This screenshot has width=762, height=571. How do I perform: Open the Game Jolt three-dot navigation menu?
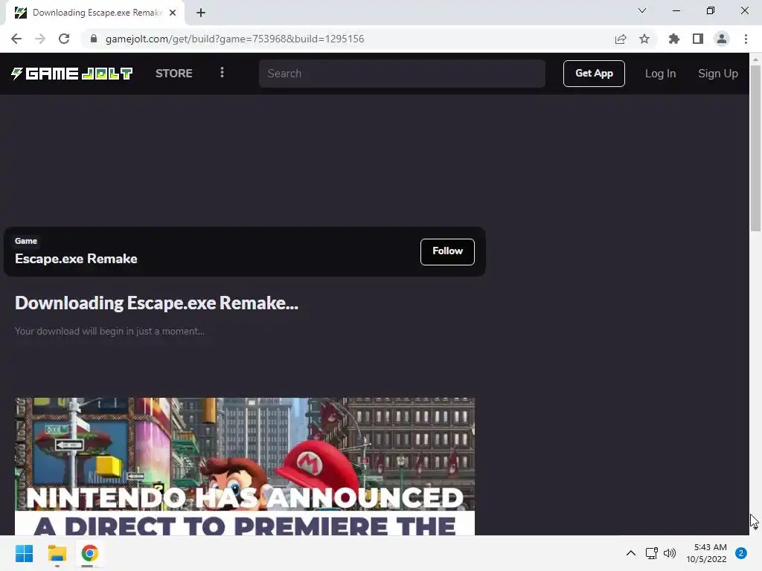pos(222,73)
